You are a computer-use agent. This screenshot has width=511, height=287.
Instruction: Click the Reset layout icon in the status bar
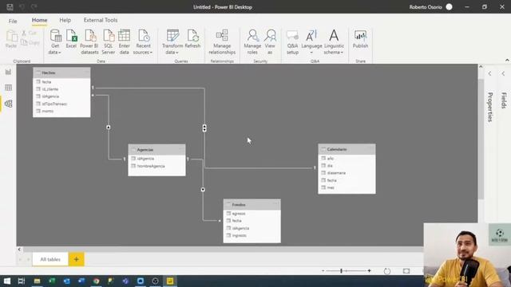[x=386, y=271]
